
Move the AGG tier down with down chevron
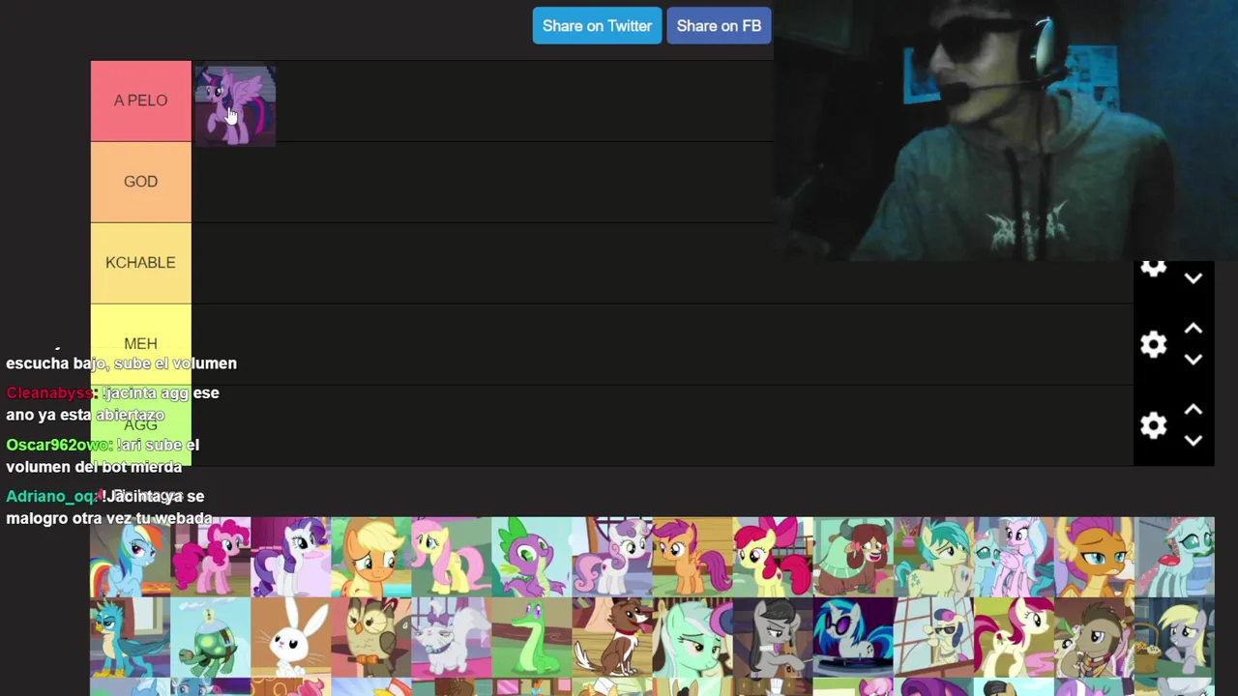[1194, 441]
